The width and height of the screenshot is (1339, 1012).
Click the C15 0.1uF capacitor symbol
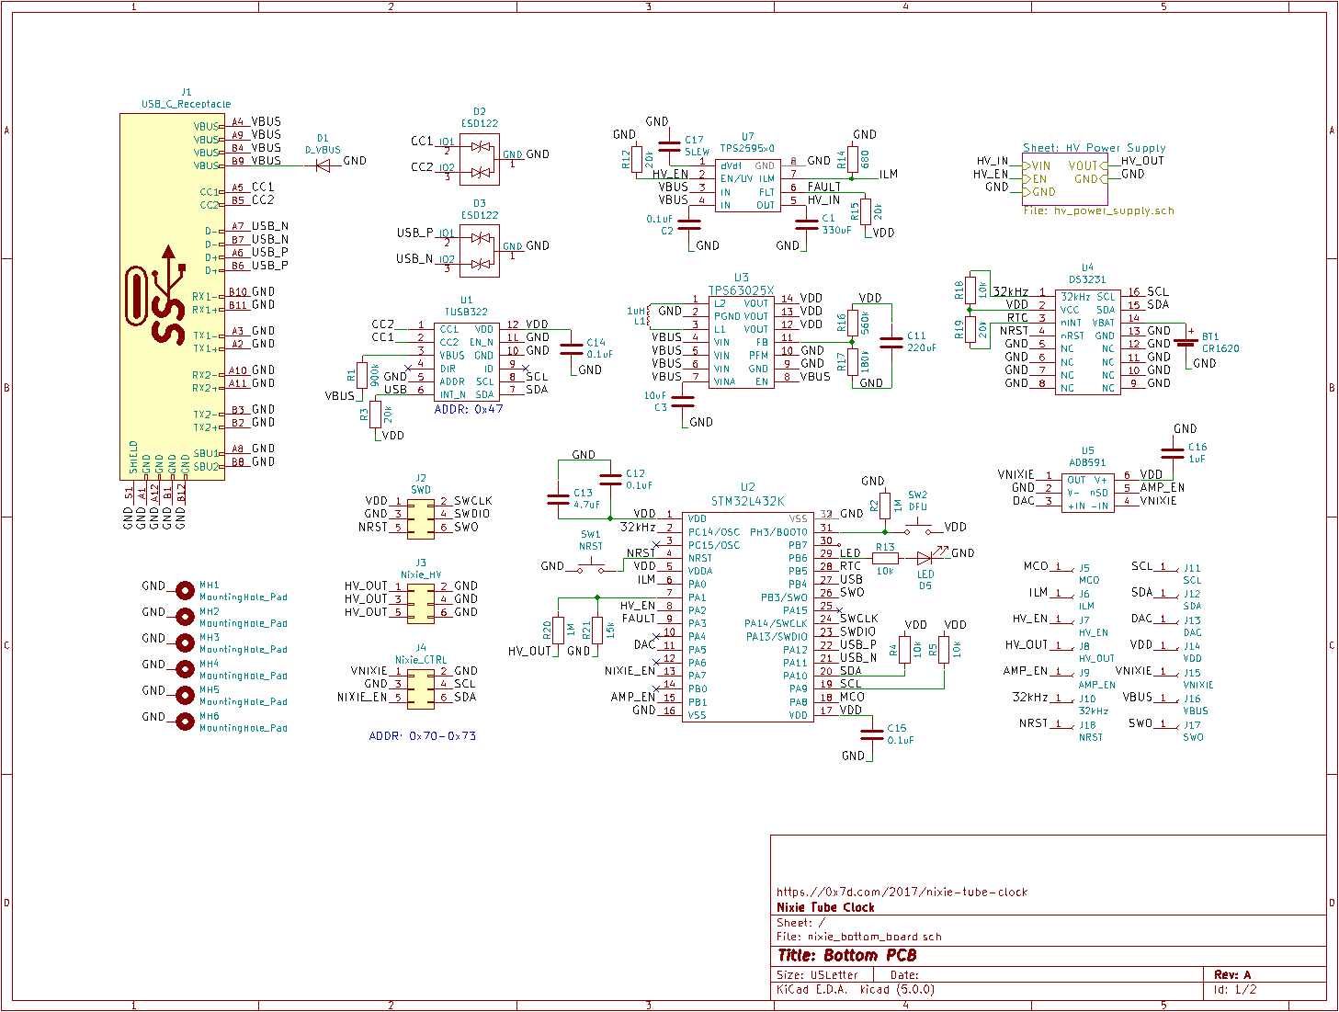click(x=871, y=733)
